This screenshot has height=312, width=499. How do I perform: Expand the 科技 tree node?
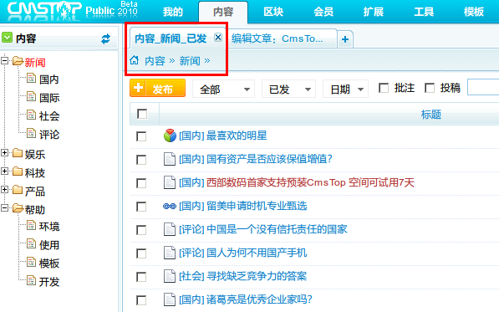tap(4, 171)
